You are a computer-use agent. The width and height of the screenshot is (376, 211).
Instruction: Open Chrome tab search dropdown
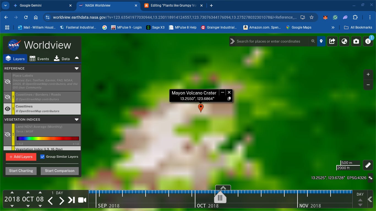pos(5,5)
